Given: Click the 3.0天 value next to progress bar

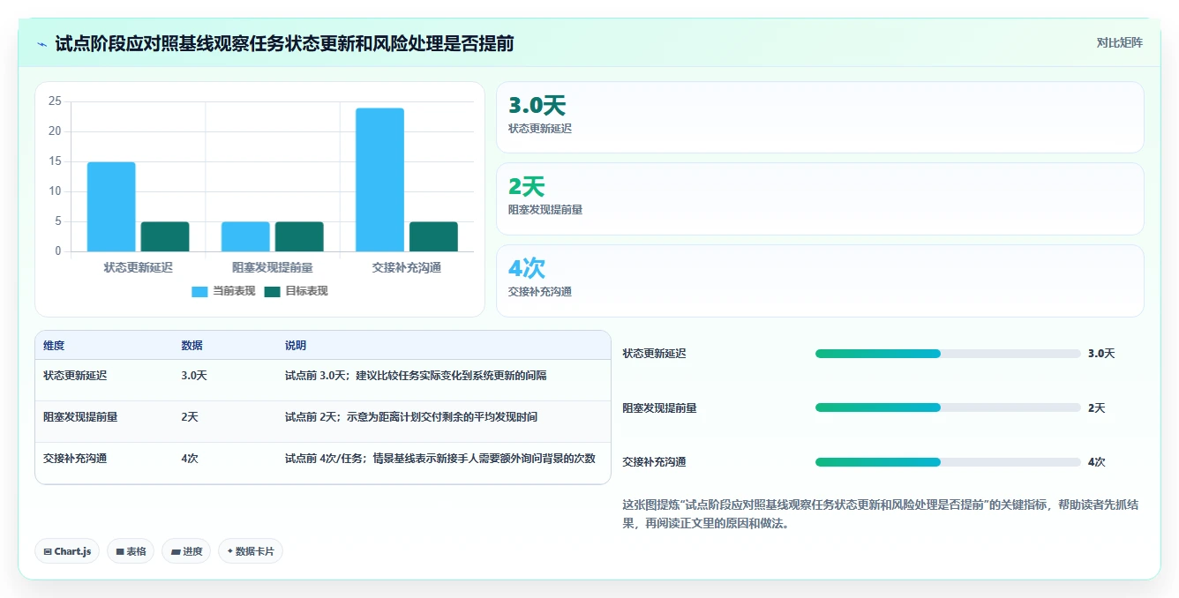Looking at the screenshot, I should click(1101, 354).
